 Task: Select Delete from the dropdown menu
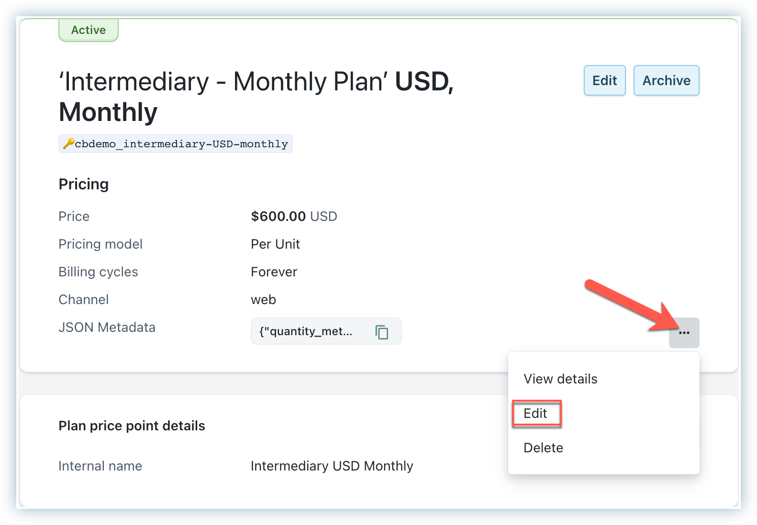(543, 448)
